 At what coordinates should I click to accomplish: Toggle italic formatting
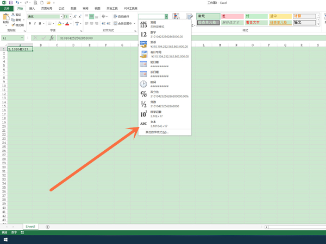pos(34,24)
